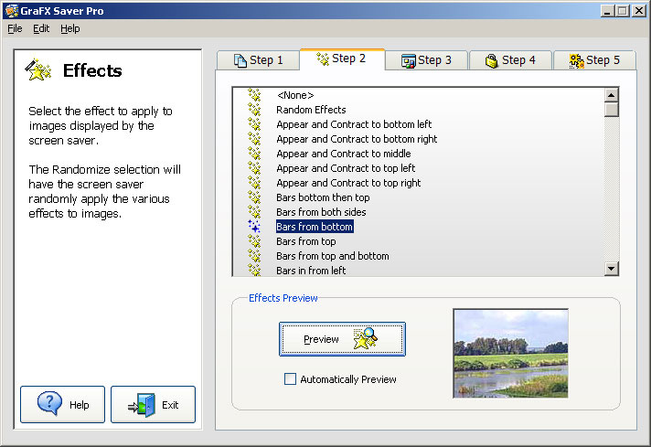Click the effects list scroll up arrow
651x447 pixels.
coord(611,95)
